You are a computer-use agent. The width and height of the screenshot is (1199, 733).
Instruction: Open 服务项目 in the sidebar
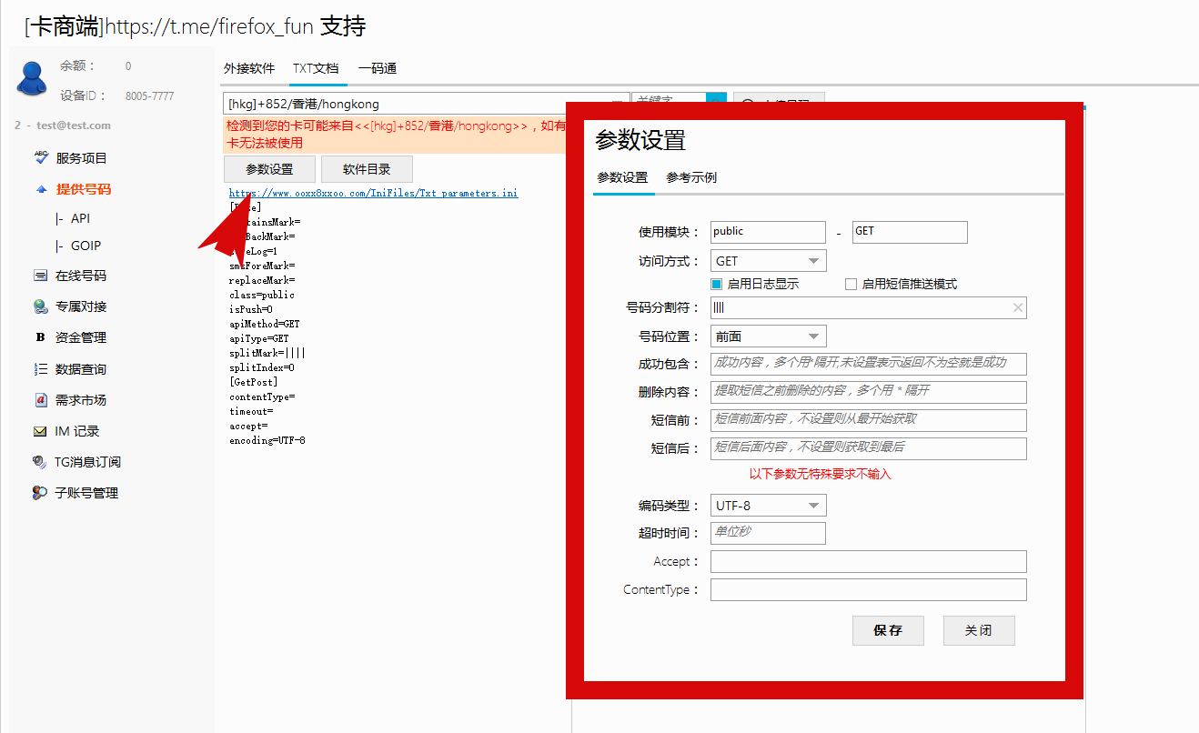click(82, 158)
